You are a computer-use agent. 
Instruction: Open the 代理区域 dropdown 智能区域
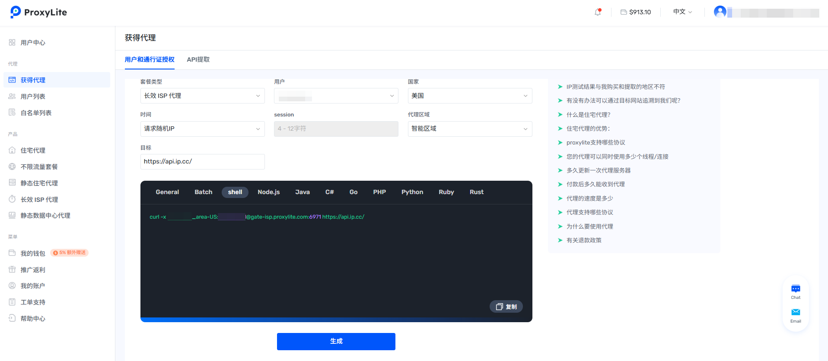point(470,129)
